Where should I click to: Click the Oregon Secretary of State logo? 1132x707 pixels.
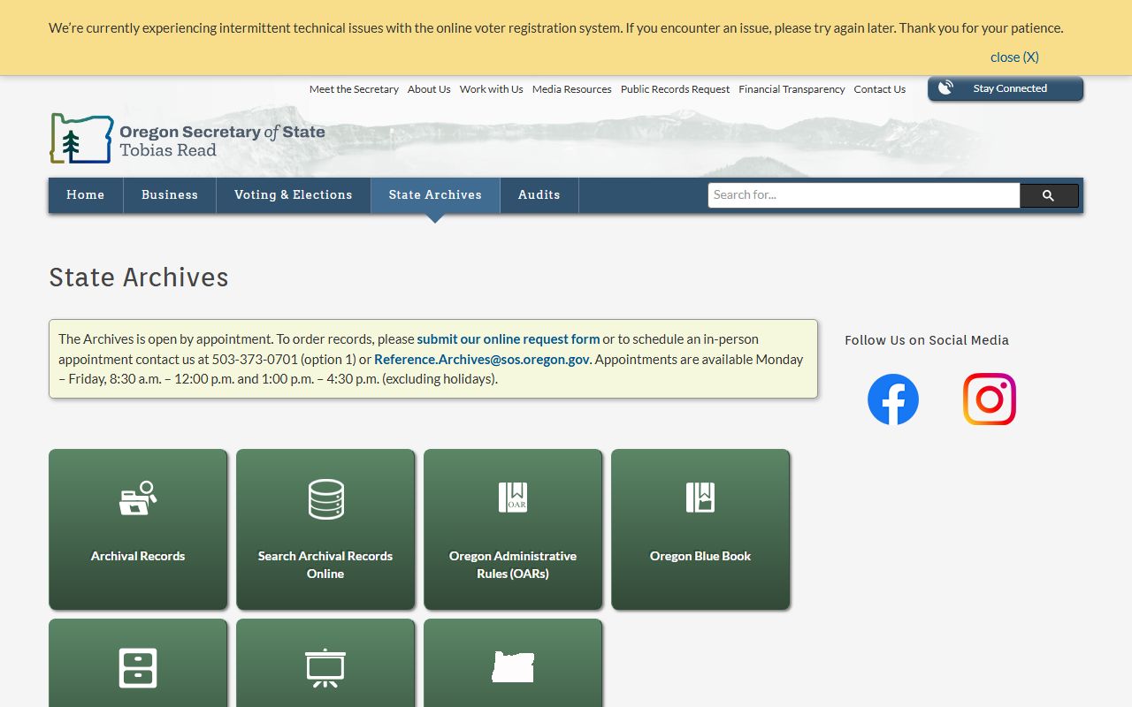[187, 139]
